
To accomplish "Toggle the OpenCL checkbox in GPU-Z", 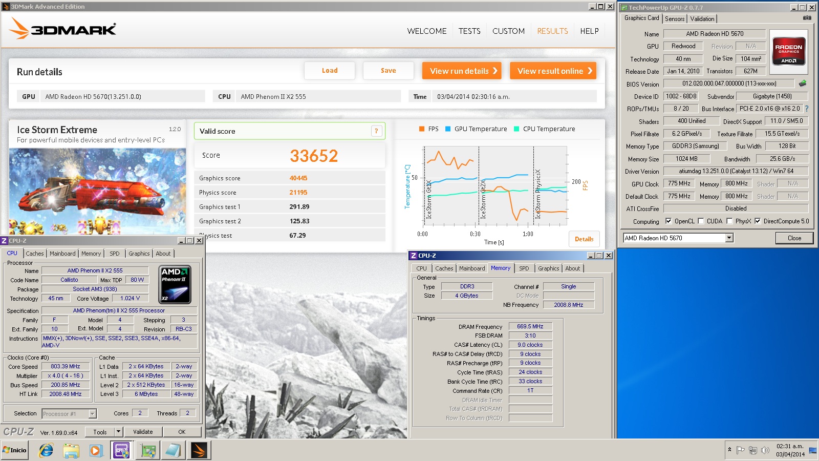I will tap(669, 221).
